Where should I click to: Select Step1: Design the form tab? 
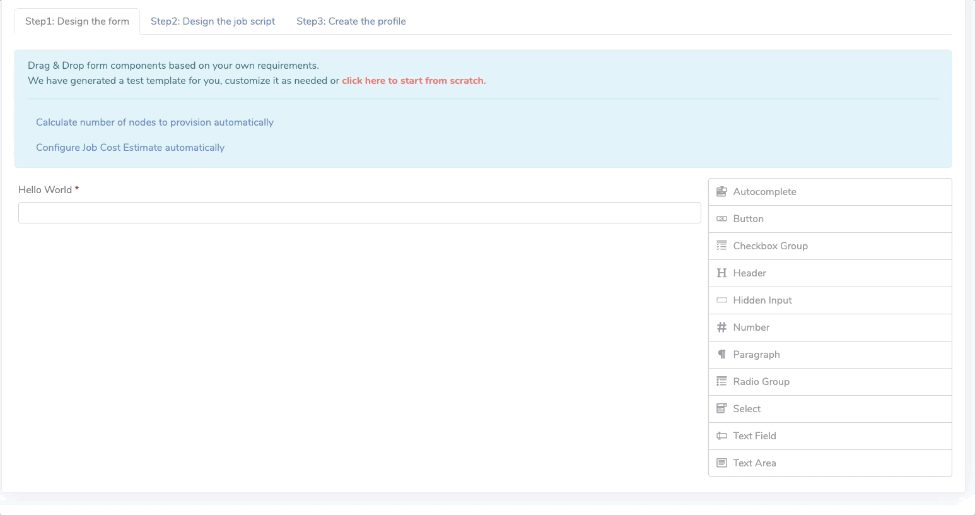(x=77, y=21)
